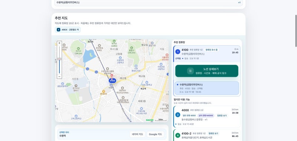Click the 숙지산 green mountain icon
Viewport: 297px width, 141px height.
click(114, 41)
